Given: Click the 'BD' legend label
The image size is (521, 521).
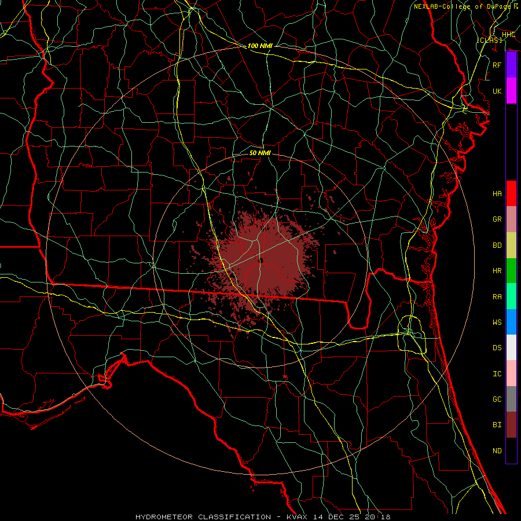Looking at the screenshot, I should (497, 245).
